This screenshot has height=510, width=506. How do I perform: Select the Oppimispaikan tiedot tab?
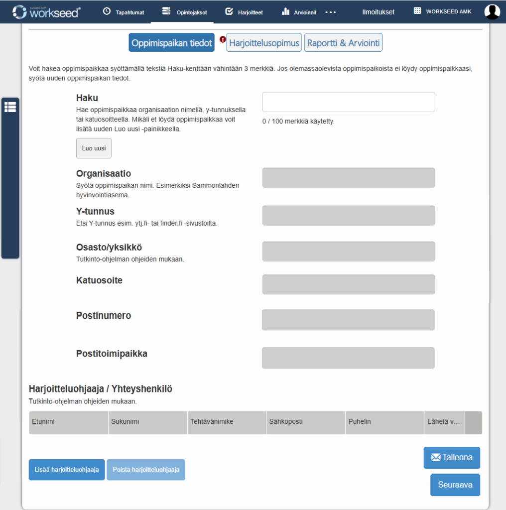171,43
